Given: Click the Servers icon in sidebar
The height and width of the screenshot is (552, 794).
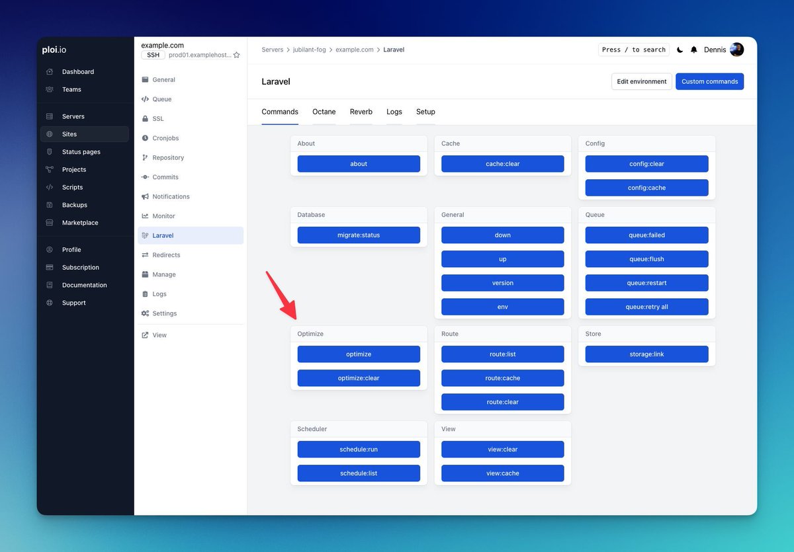Looking at the screenshot, I should click(x=50, y=116).
